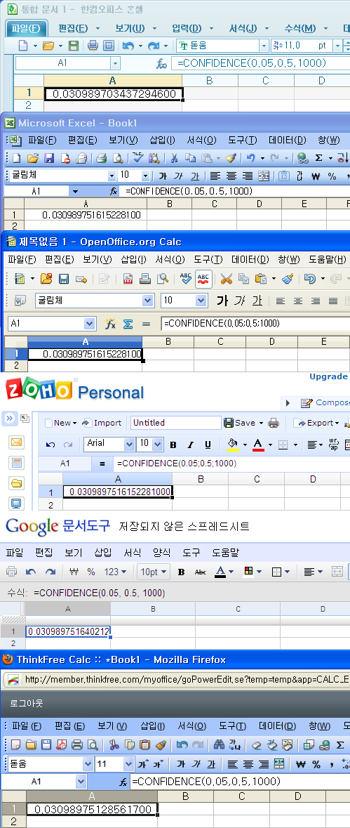Open the 파일(F) tab in Hancom Office
This screenshot has height=828, width=350.
pos(27,28)
